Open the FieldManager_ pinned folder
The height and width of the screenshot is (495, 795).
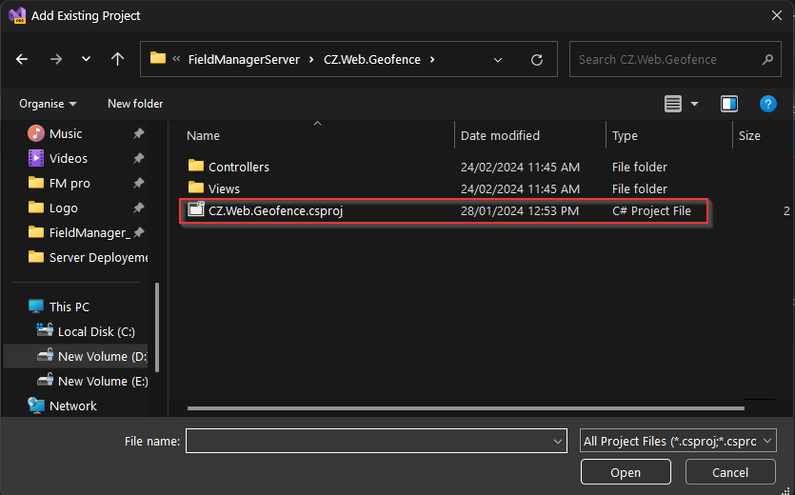pos(89,233)
